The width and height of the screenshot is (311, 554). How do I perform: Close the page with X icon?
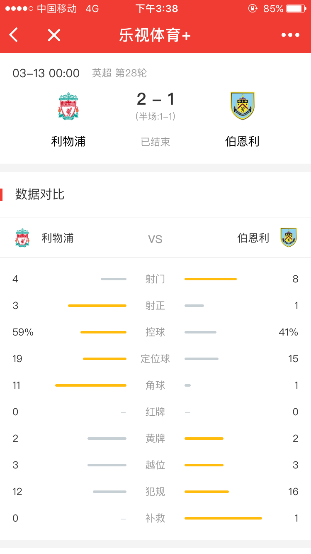click(54, 35)
